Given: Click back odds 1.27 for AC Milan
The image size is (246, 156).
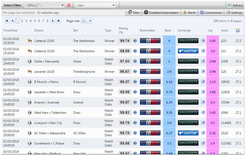Looking at the screenshot, I should click(x=169, y=133).
